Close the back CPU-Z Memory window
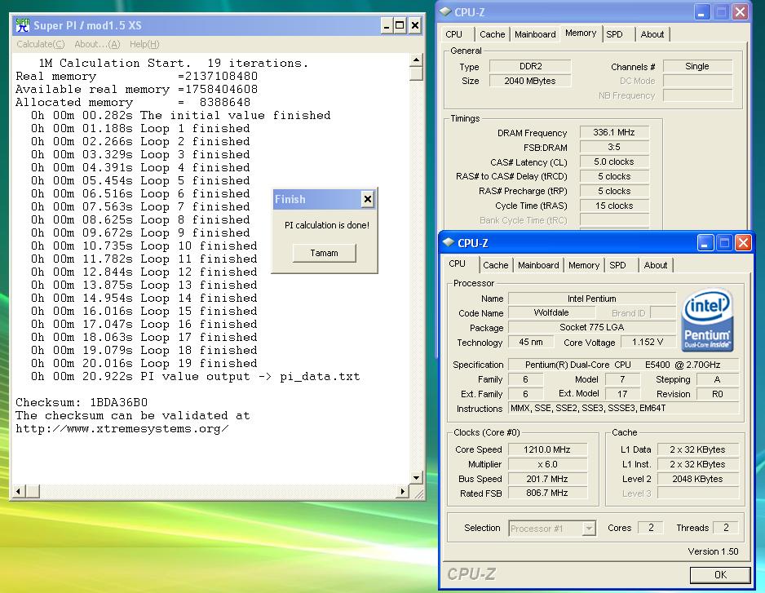Image resolution: width=765 pixels, height=593 pixels. point(740,12)
